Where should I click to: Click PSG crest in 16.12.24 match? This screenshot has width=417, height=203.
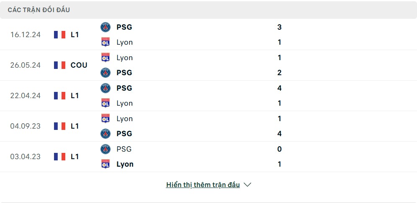pos(106,27)
